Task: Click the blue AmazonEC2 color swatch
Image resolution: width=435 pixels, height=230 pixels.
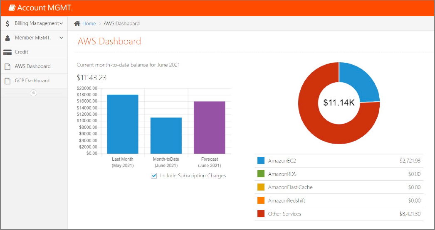Action: click(261, 161)
